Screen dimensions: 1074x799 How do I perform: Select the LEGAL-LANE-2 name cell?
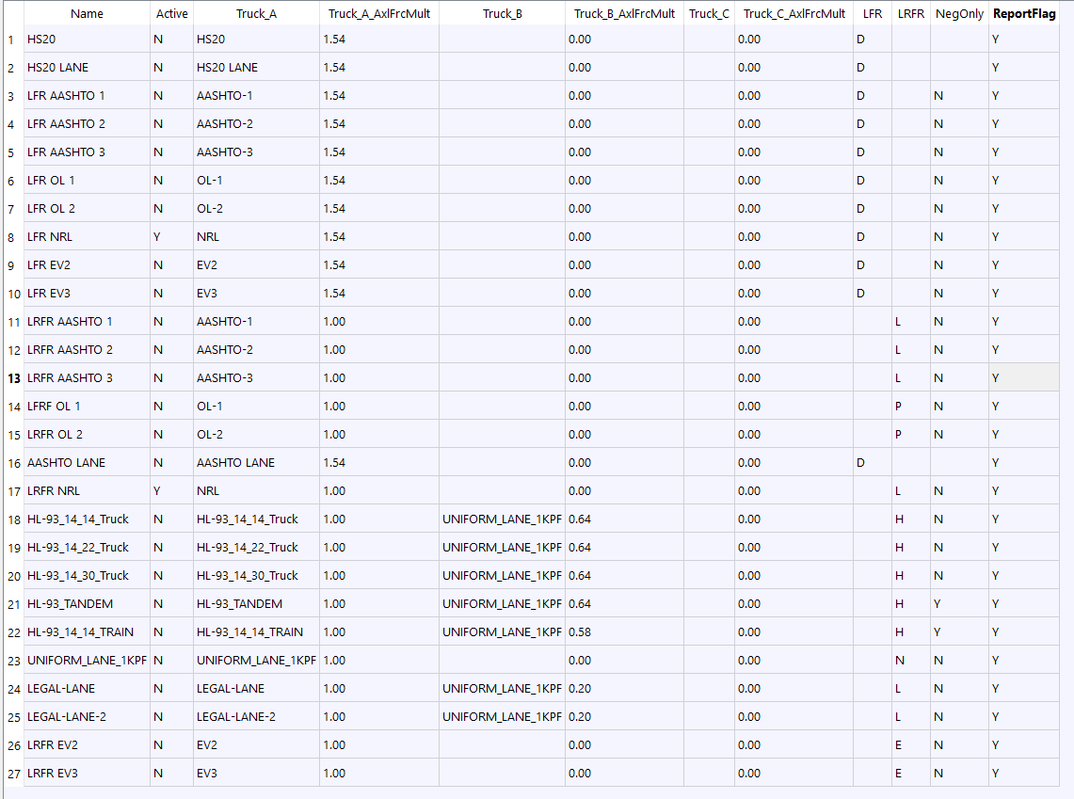(x=87, y=717)
